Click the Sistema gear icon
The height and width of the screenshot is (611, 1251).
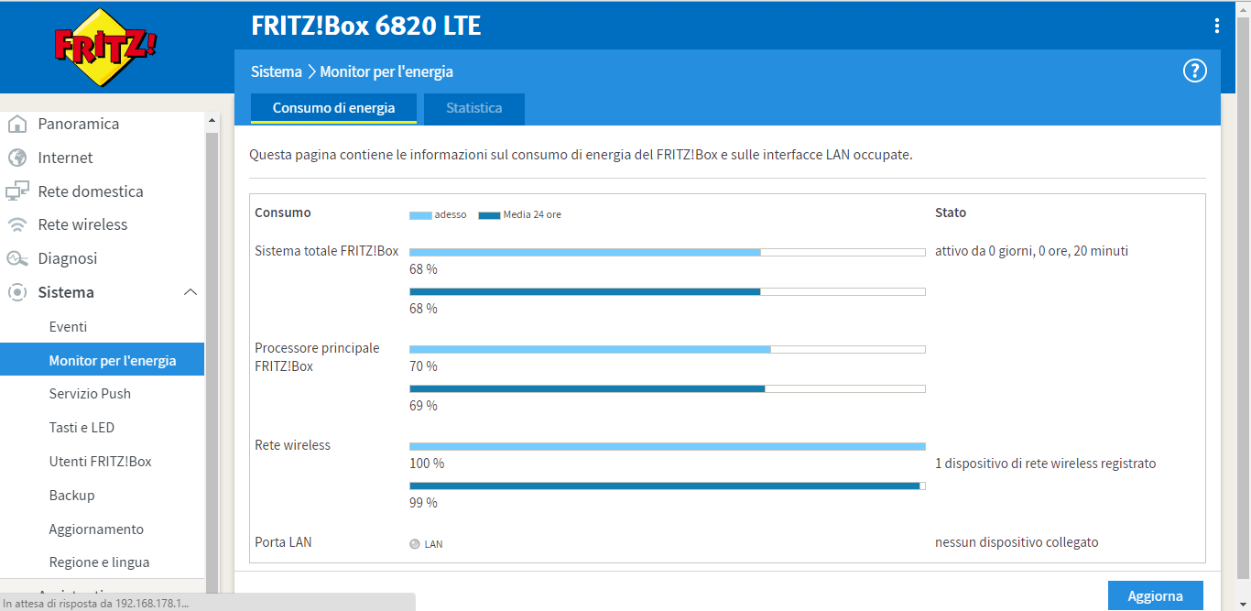(17, 292)
